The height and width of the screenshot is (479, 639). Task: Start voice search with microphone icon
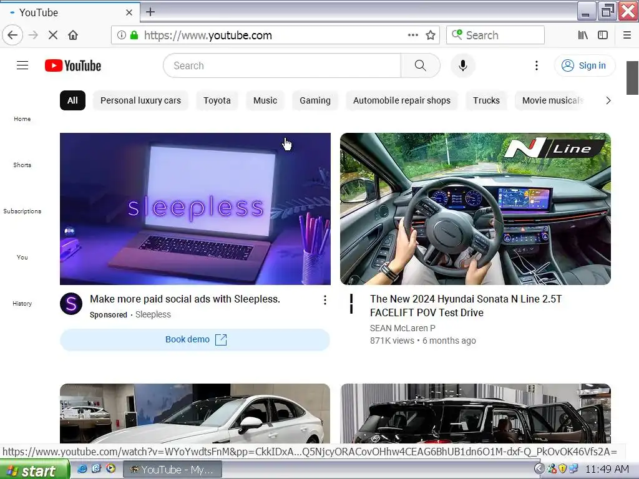462,65
